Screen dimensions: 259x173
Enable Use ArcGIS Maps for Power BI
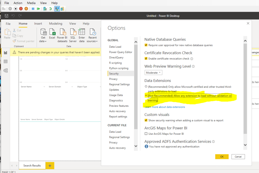pyautogui.click(x=146, y=134)
